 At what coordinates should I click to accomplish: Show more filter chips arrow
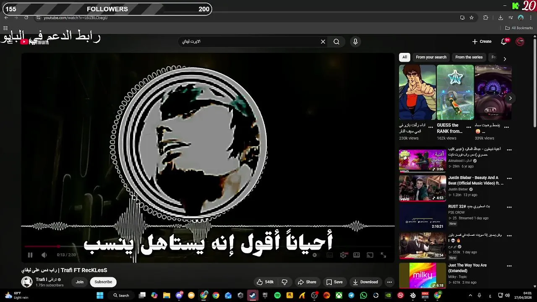tap(505, 59)
